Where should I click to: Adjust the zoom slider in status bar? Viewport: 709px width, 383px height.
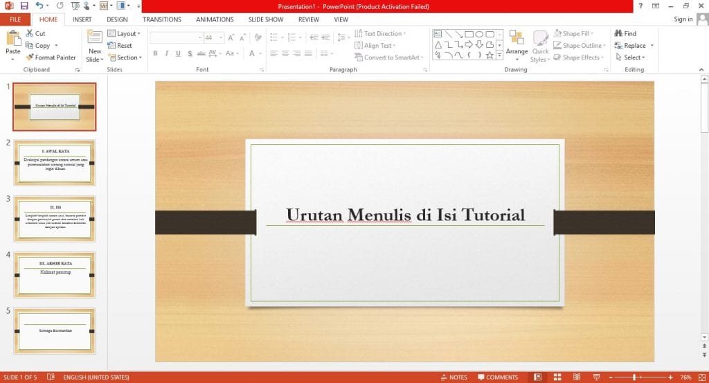pos(634,377)
